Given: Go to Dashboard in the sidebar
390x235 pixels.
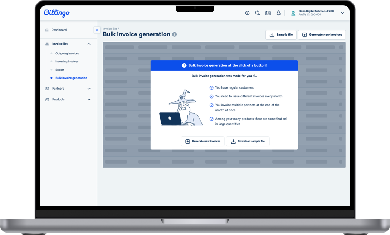Looking at the screenshot, I should [x=59, y=30].
